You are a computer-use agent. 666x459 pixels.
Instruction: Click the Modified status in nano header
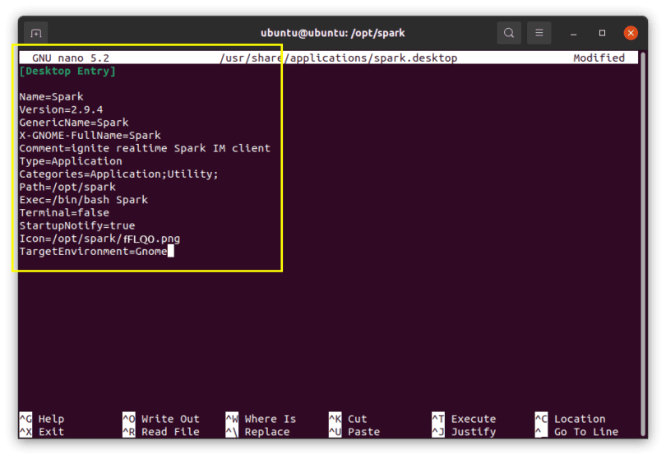[599, 58]
